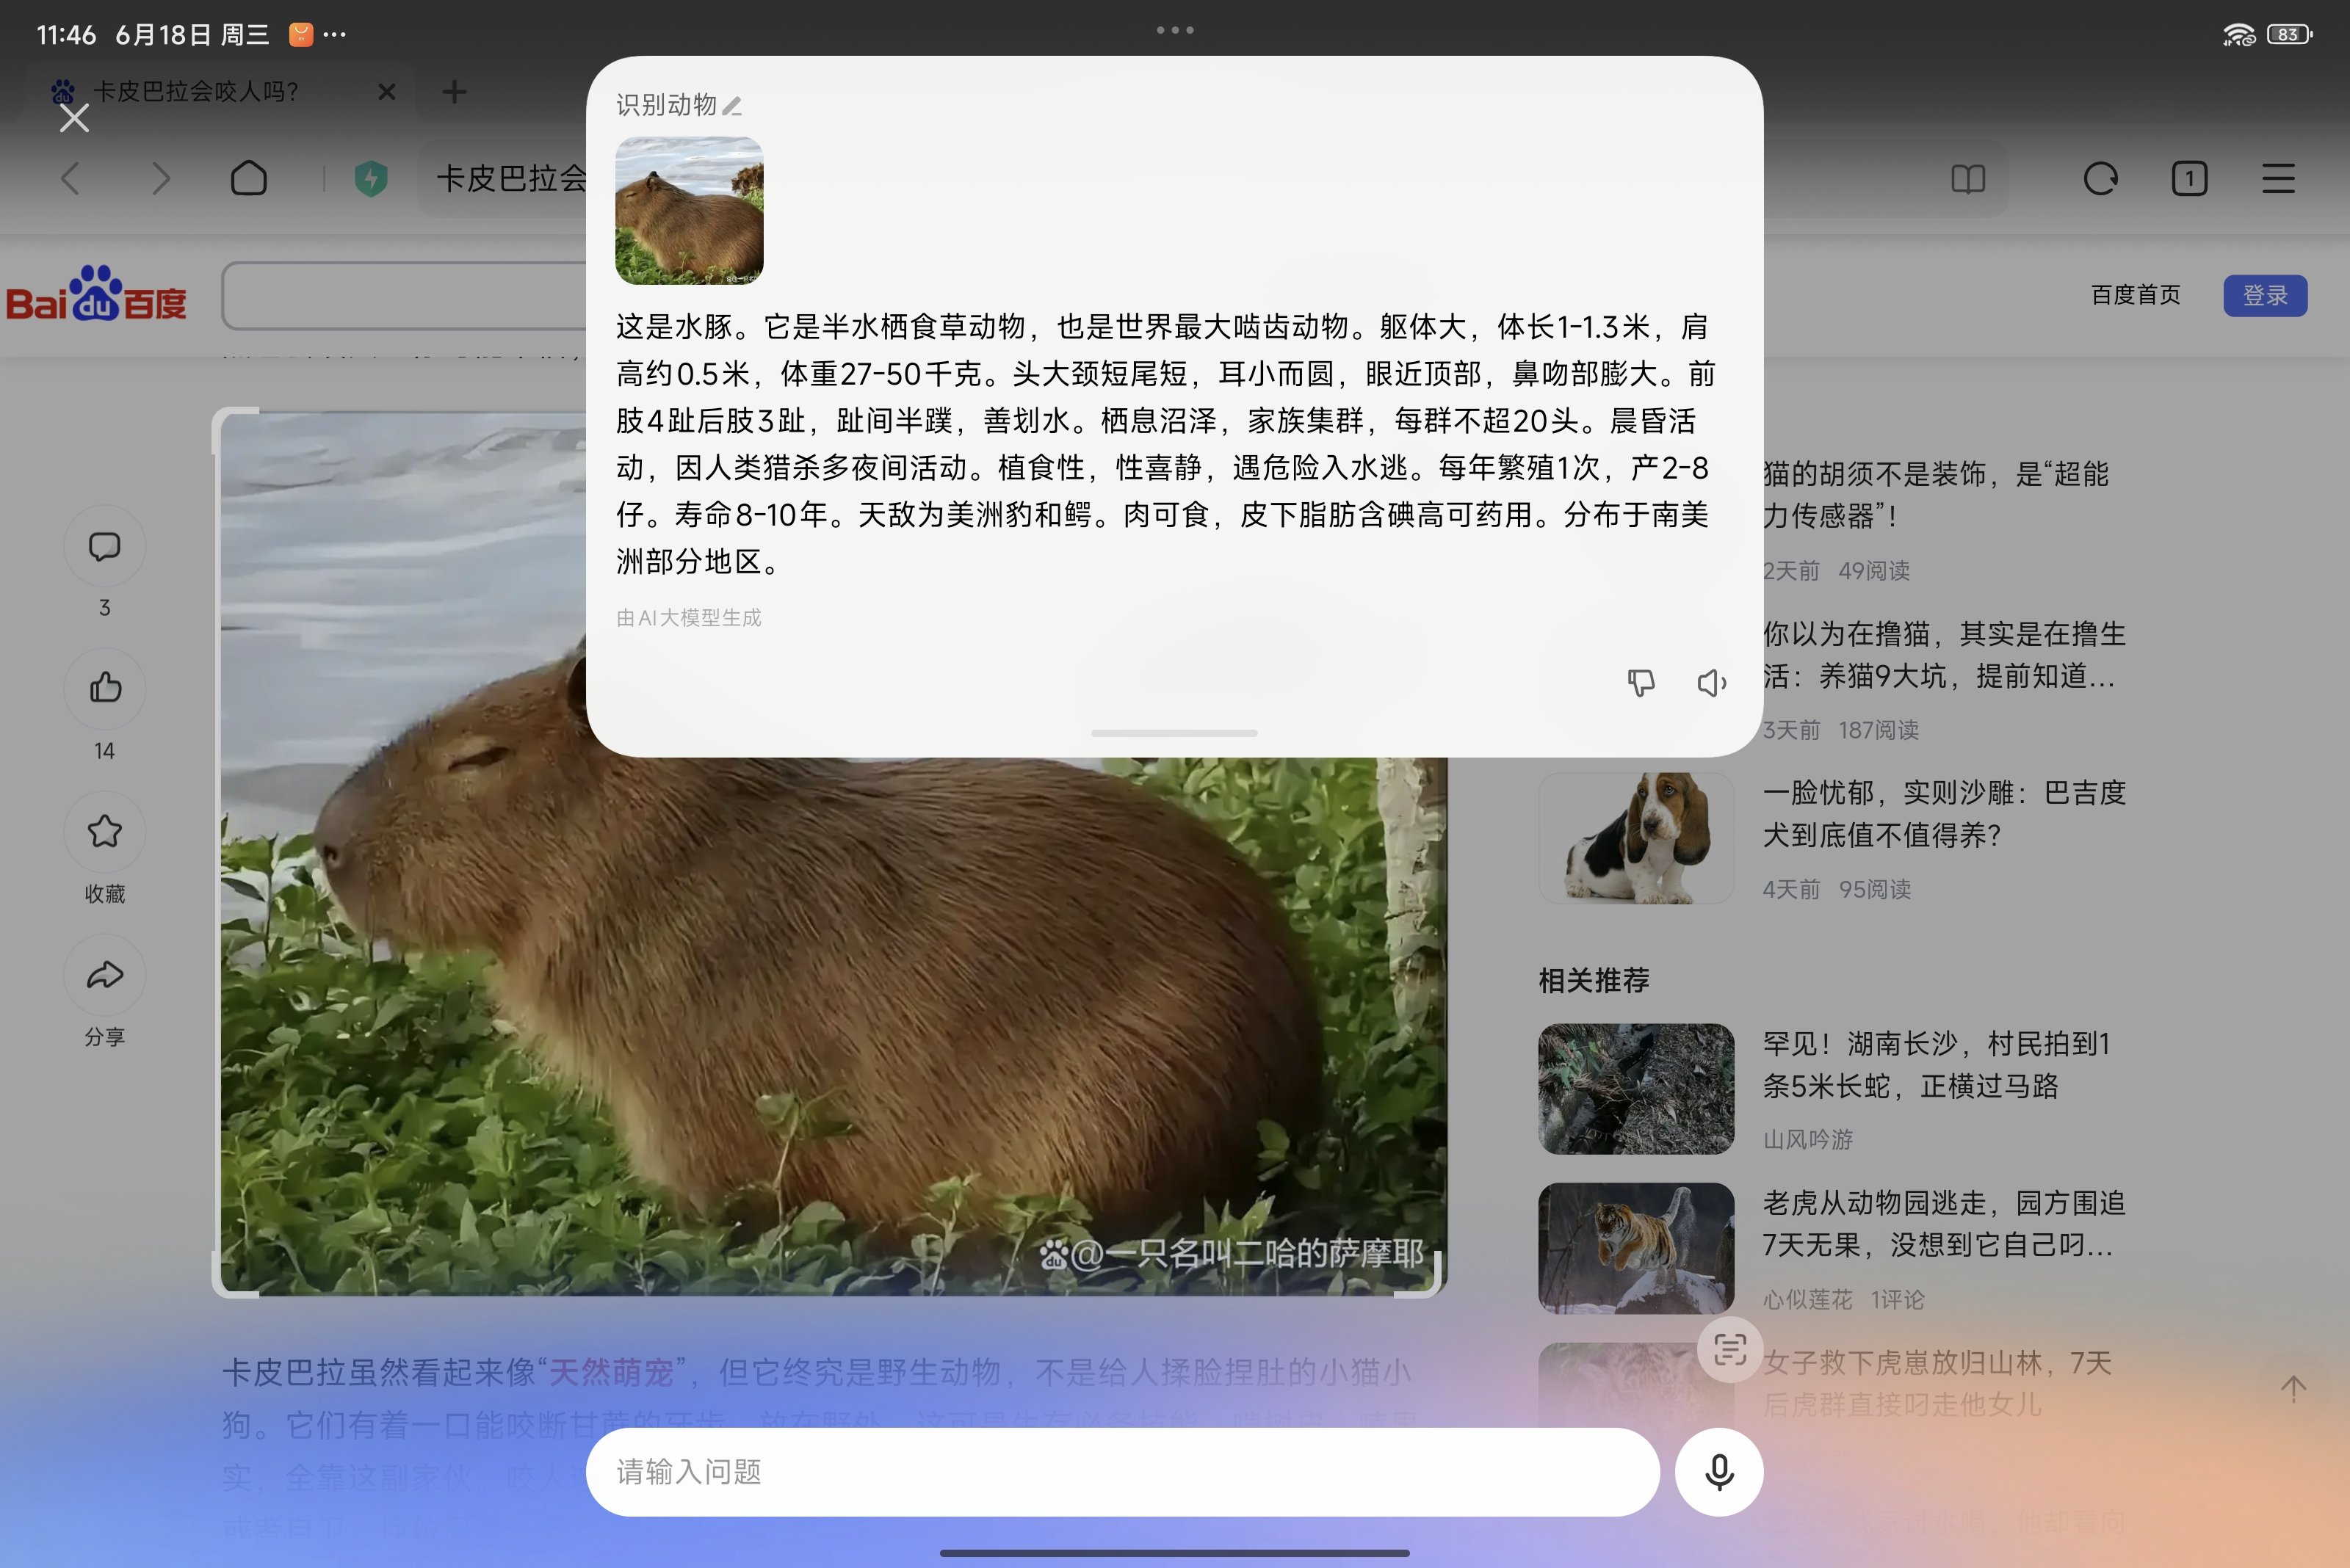
Task: Open the browser home page icon
Action: click(x=249, y=179)
